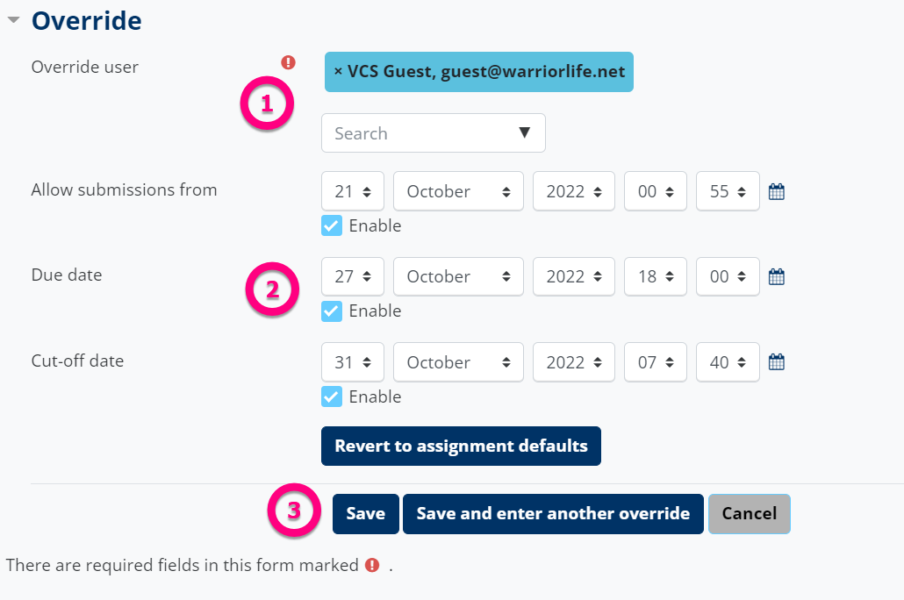Screen dimensions: 904x600
Task: Change Allow submissions from year dropdown
Action: [x=573, y=191]
